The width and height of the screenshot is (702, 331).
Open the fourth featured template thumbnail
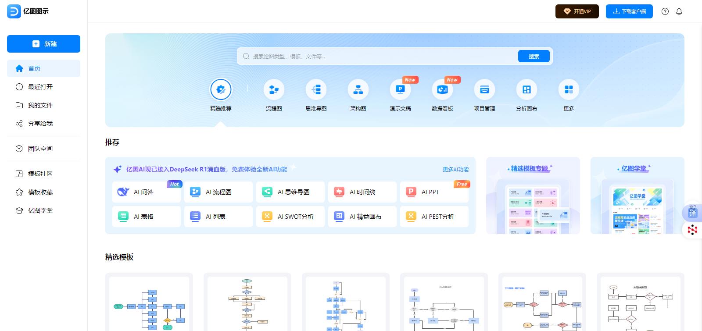point(444,302)
